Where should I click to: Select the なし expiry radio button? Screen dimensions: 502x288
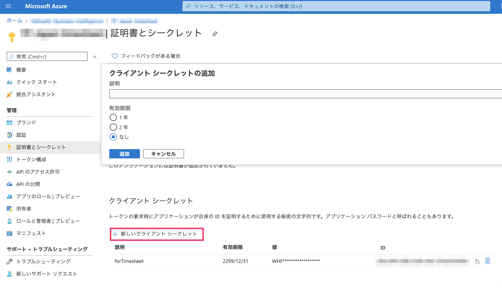113,137
